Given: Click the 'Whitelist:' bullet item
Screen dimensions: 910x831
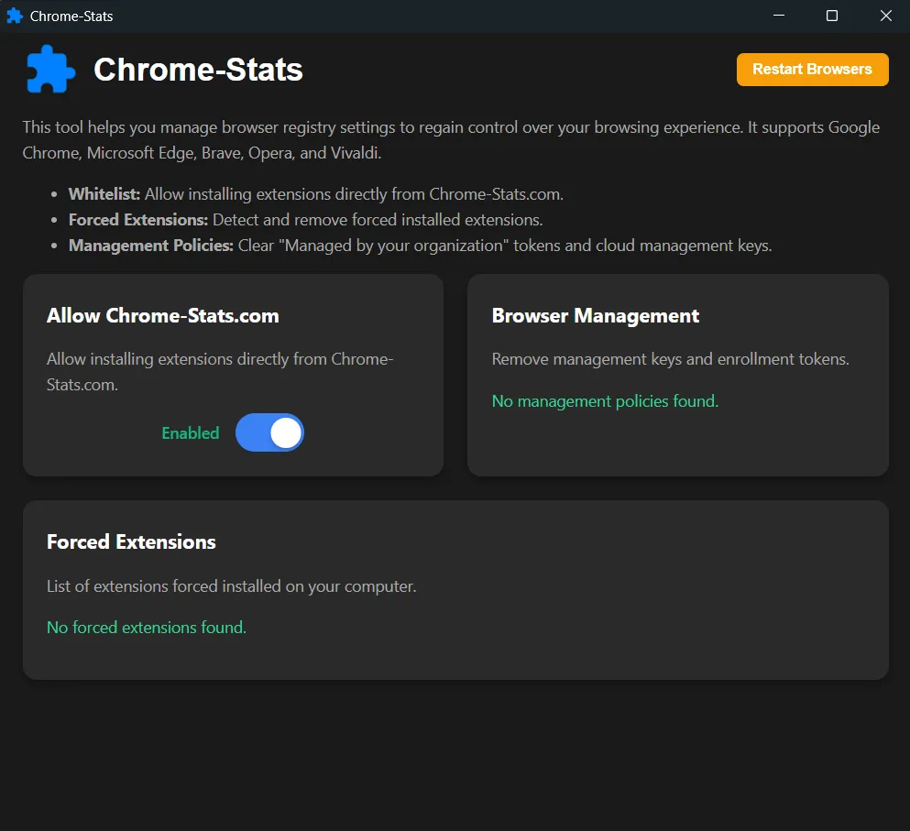Looking at the screenshot, I should click(x=316, y=194).
